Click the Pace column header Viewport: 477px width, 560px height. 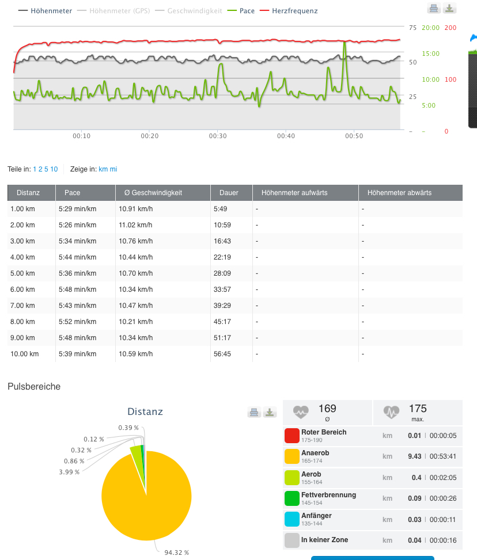coord(73,193)
